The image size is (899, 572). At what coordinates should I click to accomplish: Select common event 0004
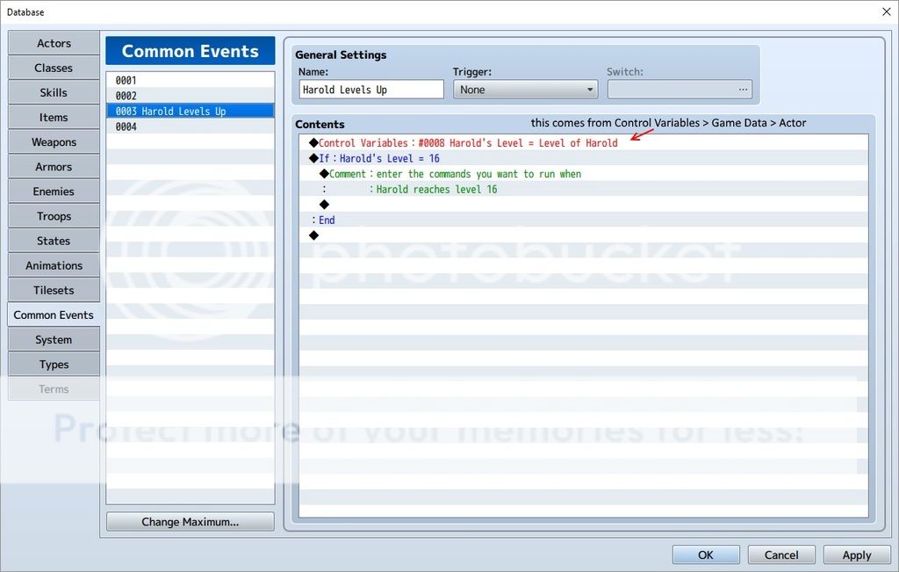tap(190, 127)
